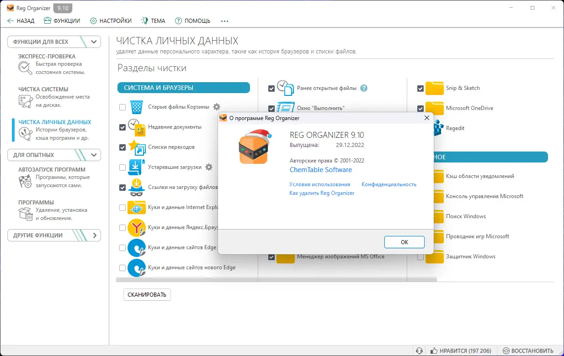Viewport: 564px width, 356px height.
Task: Click the Regedit cubes icon
Action: (x=439, y=128)
